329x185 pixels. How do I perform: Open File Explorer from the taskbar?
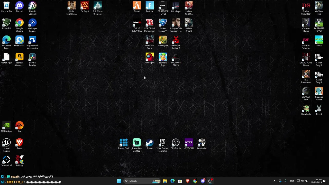pyautogui.click(x=165, y=181)
